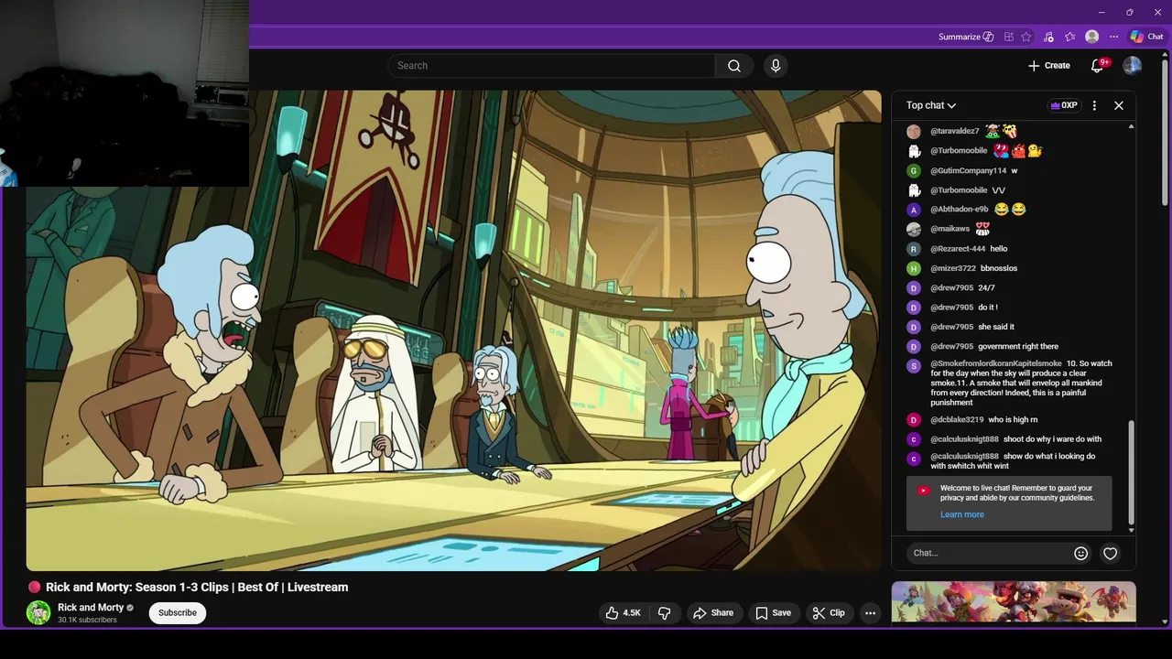Screen dimensions: 1172x659
Task: Subscribe to Rick and Morty channel
Action: [x=178, y=612]
